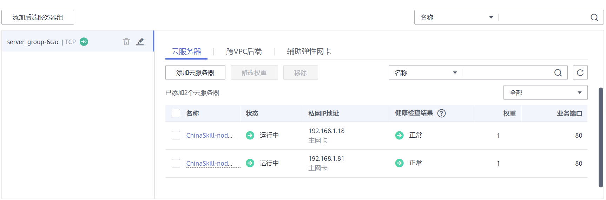Viewport: 606px width, 200px height.
Task: Open the top-right 名称 filter dropdown
Action: (x=456, y=17)
